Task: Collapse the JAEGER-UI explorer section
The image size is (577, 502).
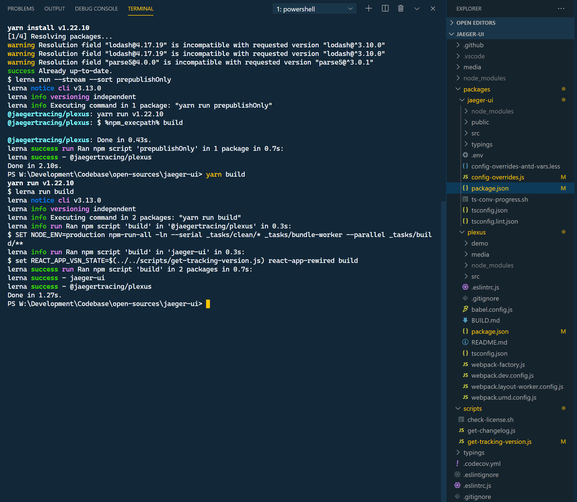Action: 452,34
